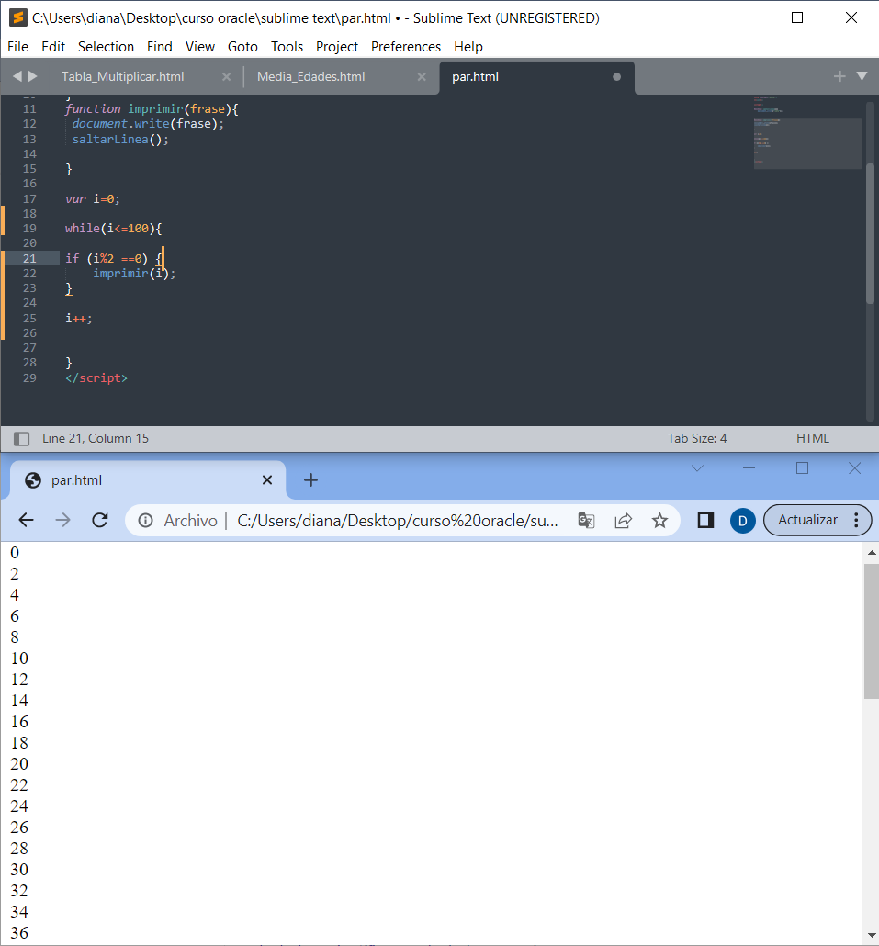Bookmark this page with the star icon

coord(659,521)
